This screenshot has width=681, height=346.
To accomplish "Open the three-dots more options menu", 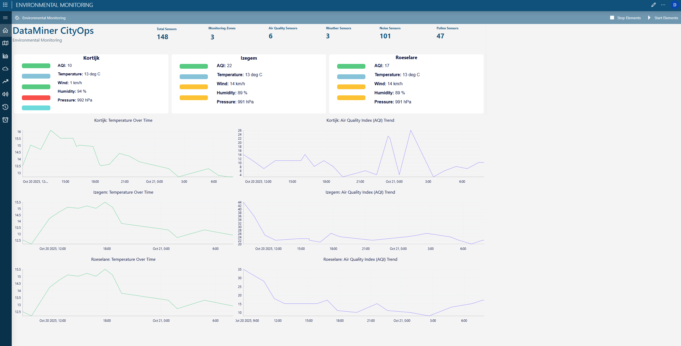I will coord(663,5).
